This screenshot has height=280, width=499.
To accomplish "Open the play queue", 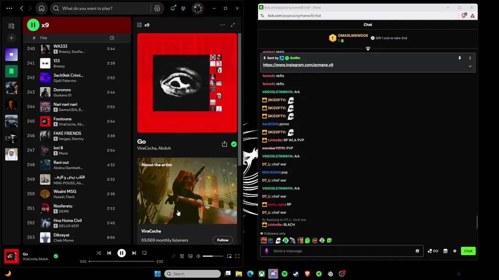I will [x=182, y=256].
